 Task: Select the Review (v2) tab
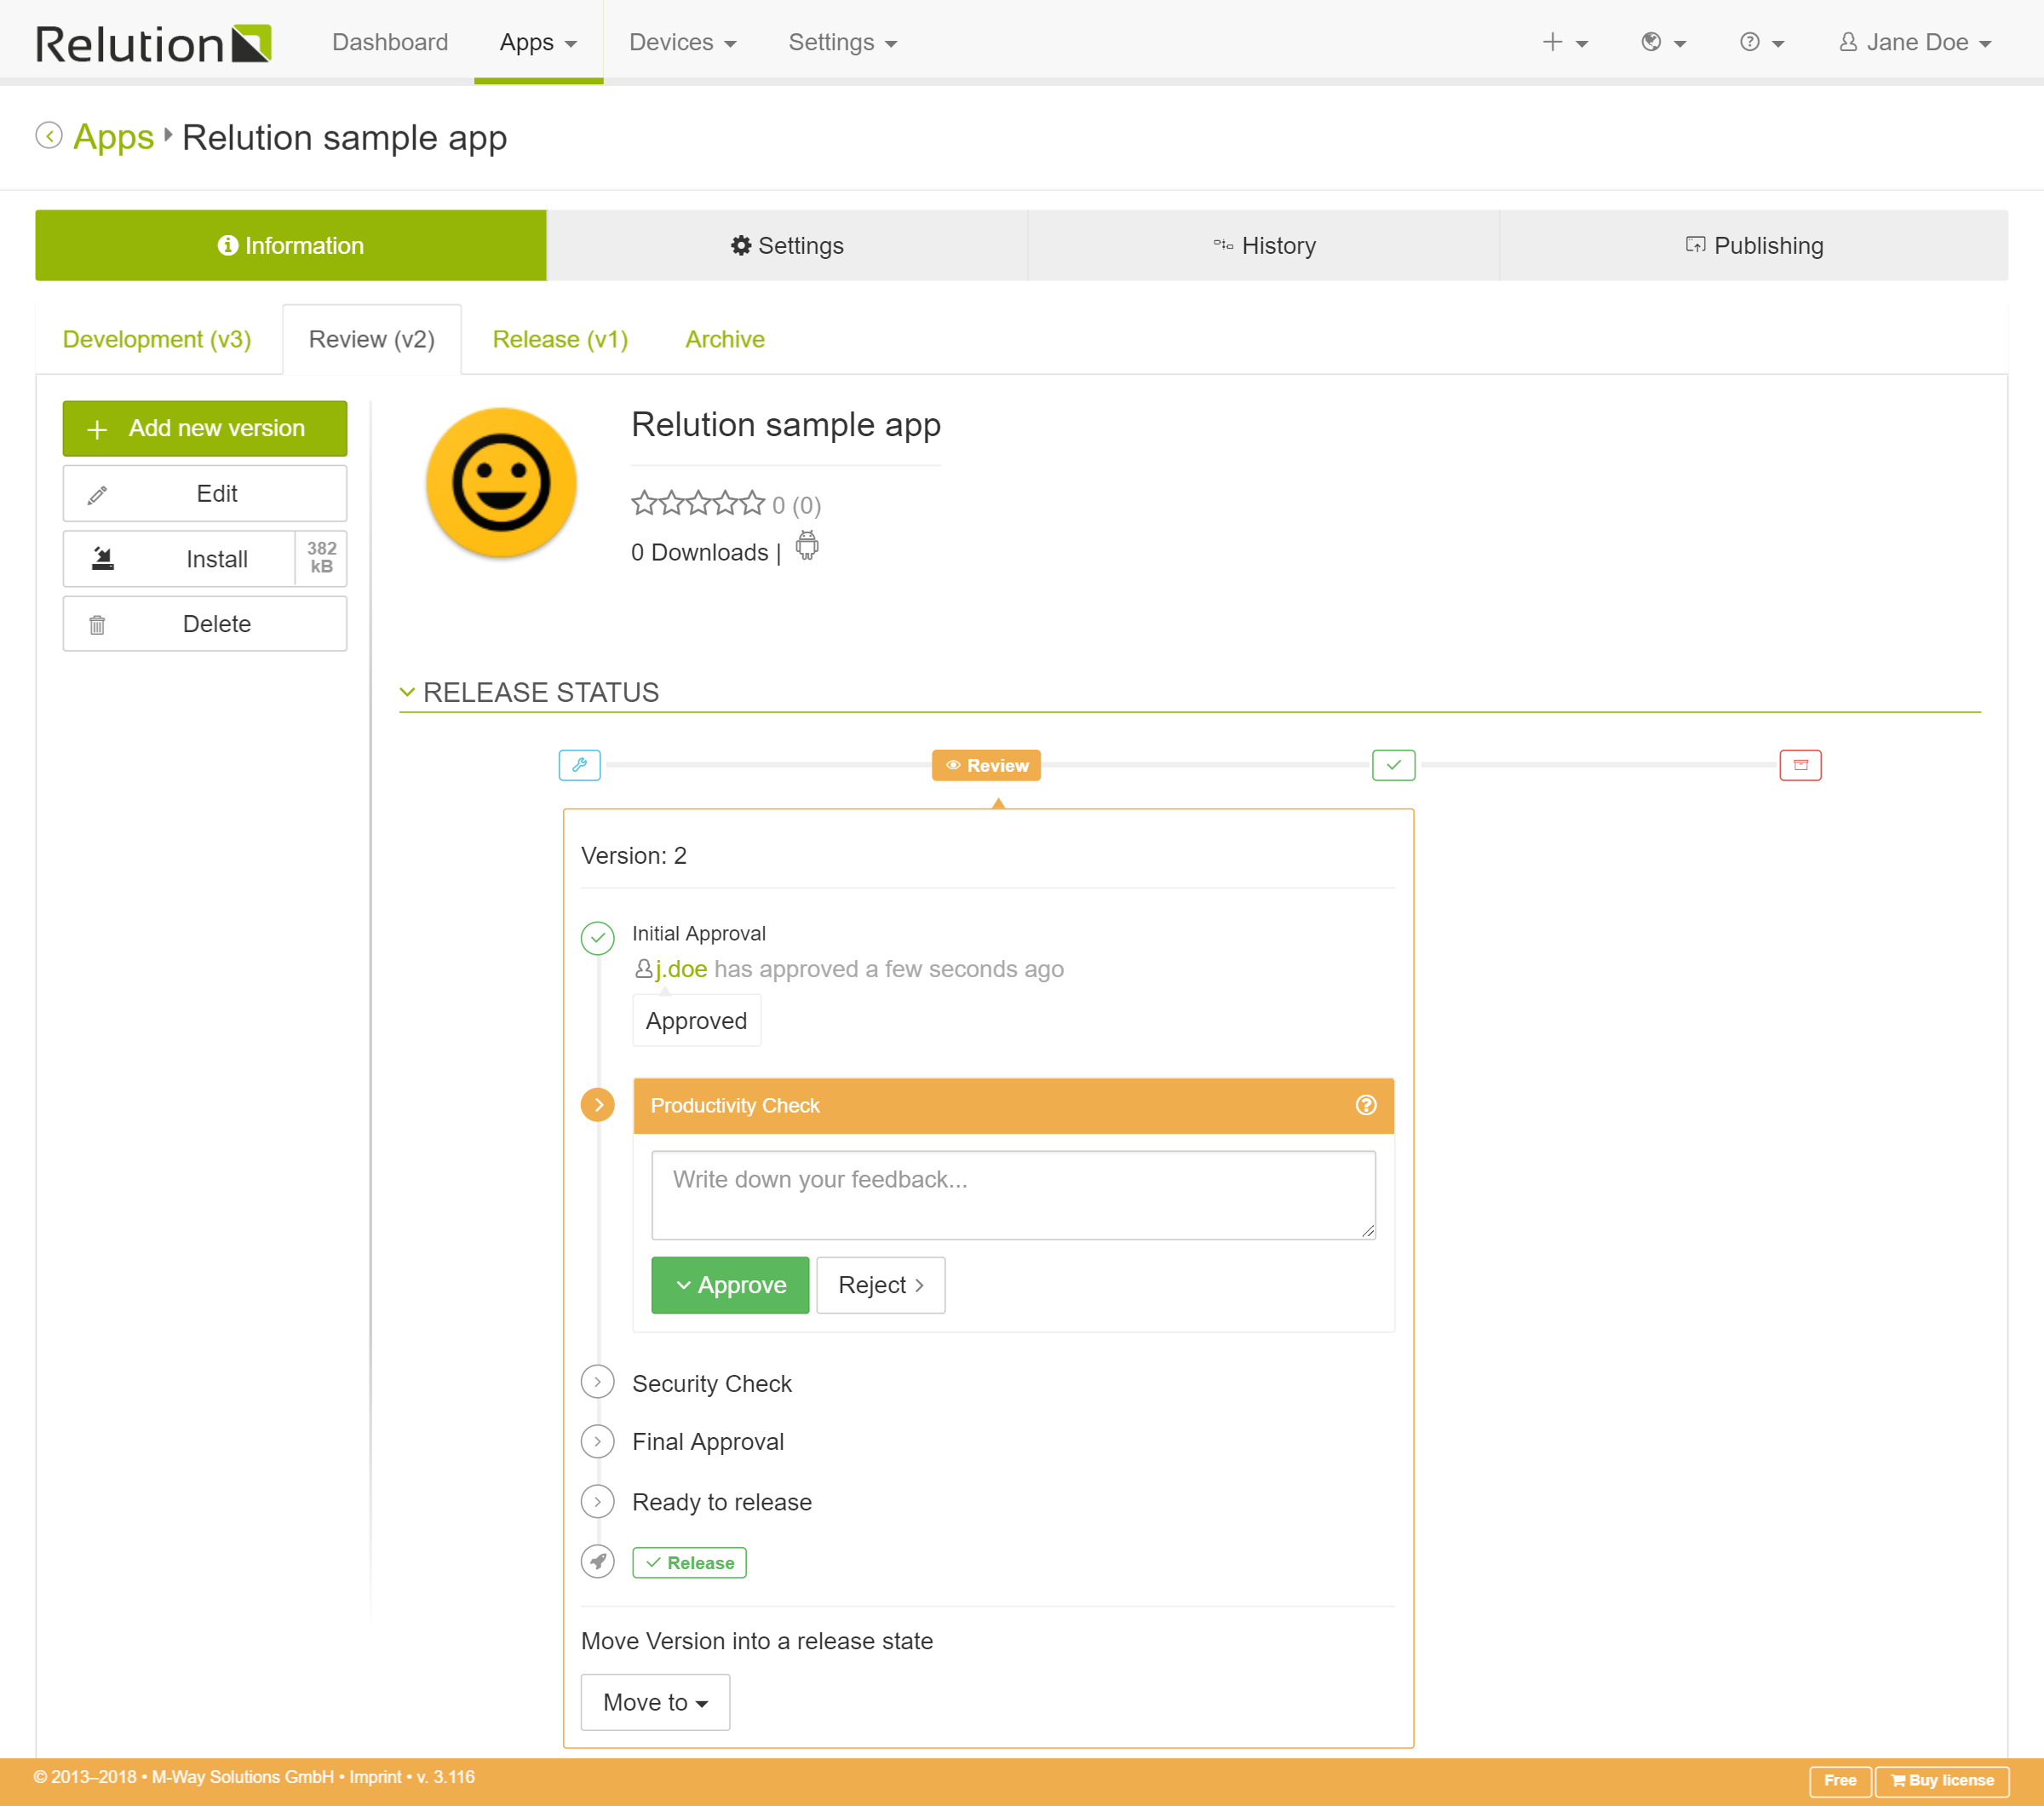tap(372, 339)
